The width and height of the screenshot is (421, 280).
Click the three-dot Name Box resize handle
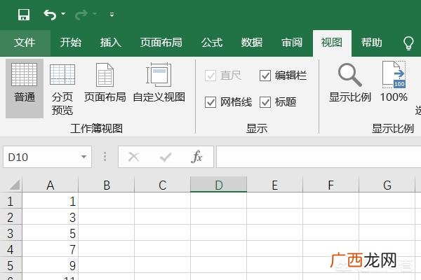click(x=105, y=157)
